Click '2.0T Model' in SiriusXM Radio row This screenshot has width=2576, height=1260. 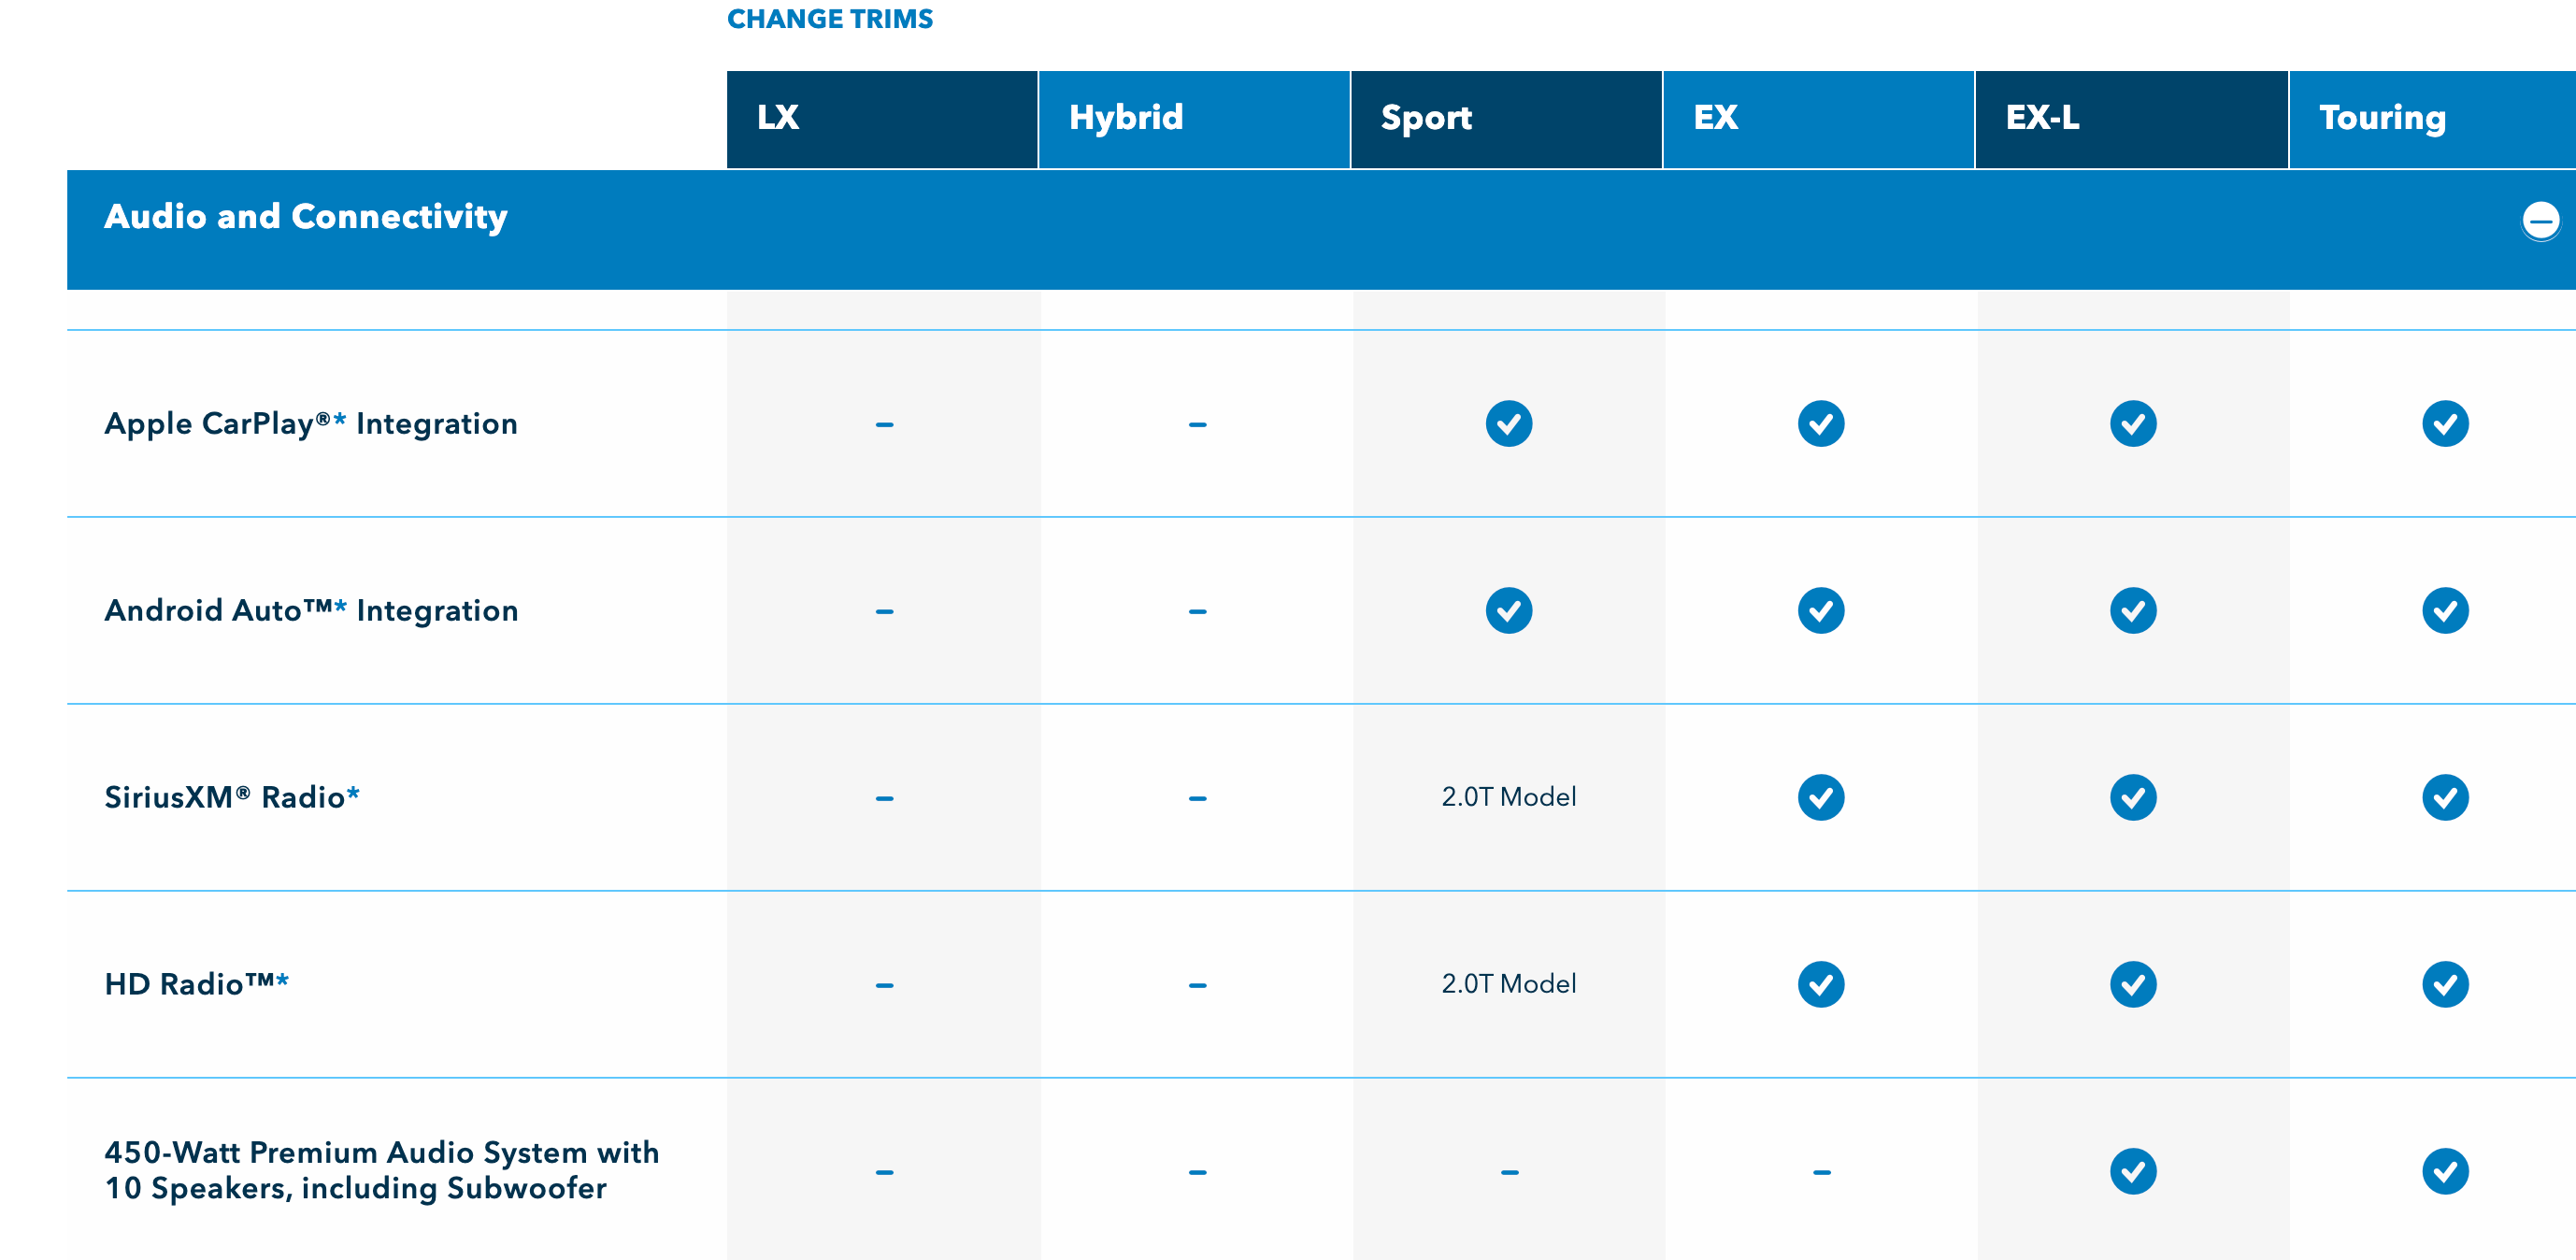1508,797
